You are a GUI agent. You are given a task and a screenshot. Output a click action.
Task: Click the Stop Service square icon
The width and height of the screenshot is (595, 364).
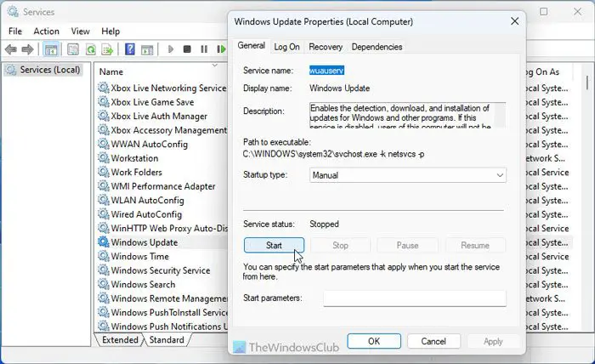(187, 49)
